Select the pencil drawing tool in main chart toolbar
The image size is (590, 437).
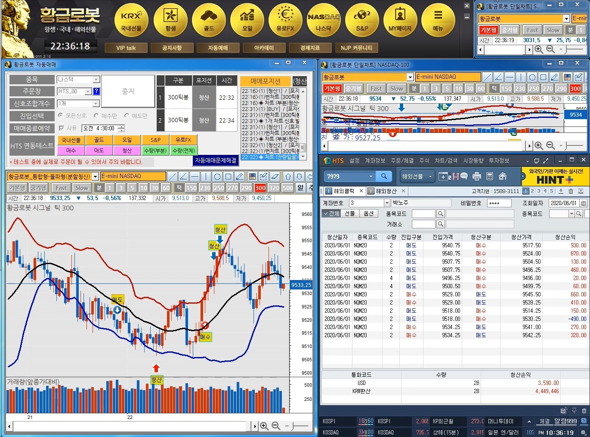click(x=240, y=176)
